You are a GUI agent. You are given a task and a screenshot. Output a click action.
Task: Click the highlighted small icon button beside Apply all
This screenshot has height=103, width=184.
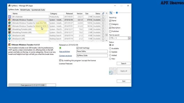click(111, 73)
